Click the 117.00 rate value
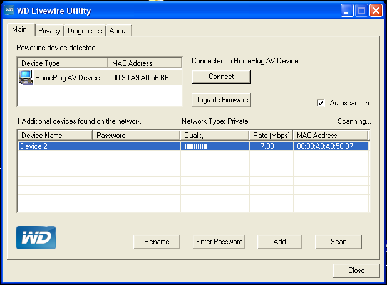 coord(264,146)
